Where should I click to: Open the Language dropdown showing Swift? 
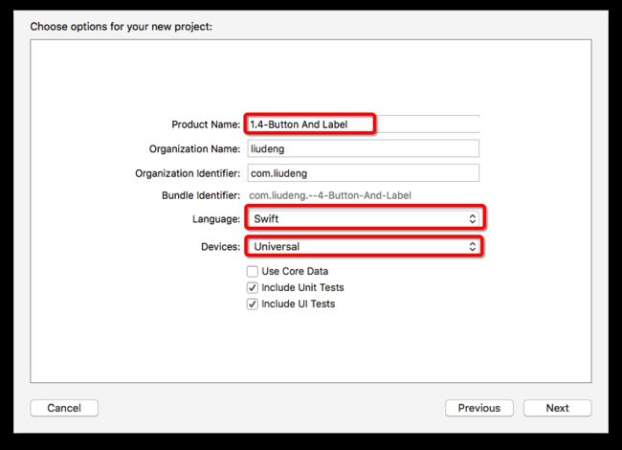tap(365, 218)
